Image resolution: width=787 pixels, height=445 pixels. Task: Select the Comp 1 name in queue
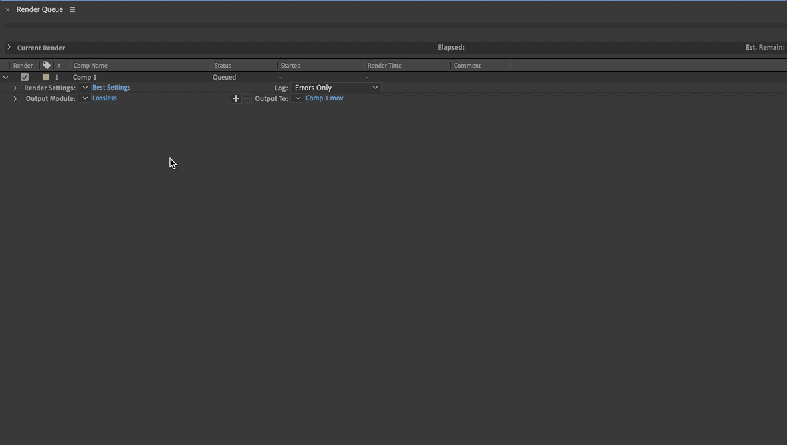pyautogui.click(x=85, y=77)
